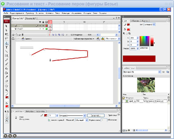The image size is (174, 139).
Task: Click the New Symbol icon in the library
Action: [124, 130]
